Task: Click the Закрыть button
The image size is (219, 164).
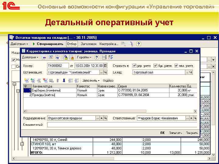Action: point(192,133)
